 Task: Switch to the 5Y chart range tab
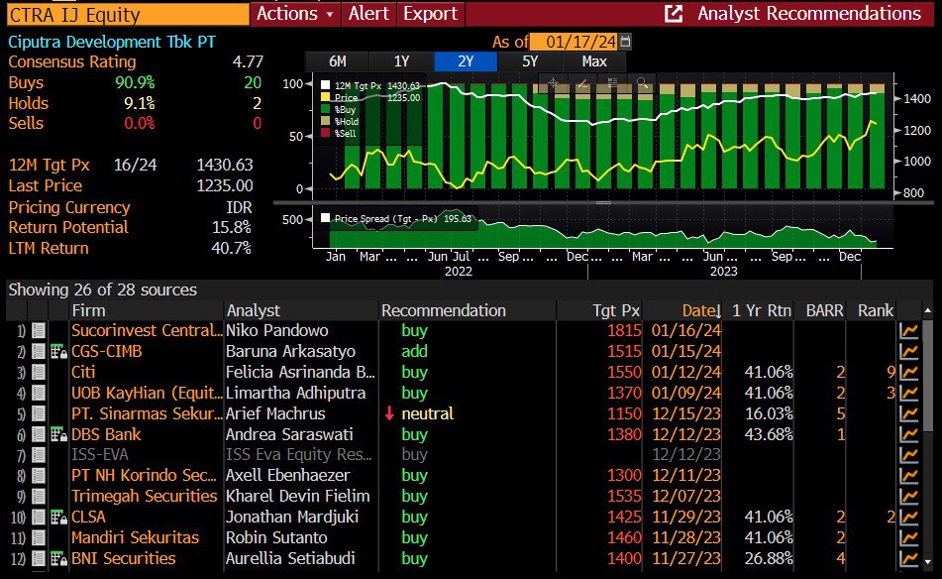click(531, 61)
